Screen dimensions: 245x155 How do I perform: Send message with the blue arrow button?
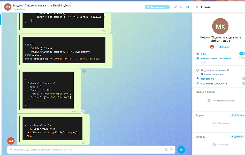coord(181,150)
